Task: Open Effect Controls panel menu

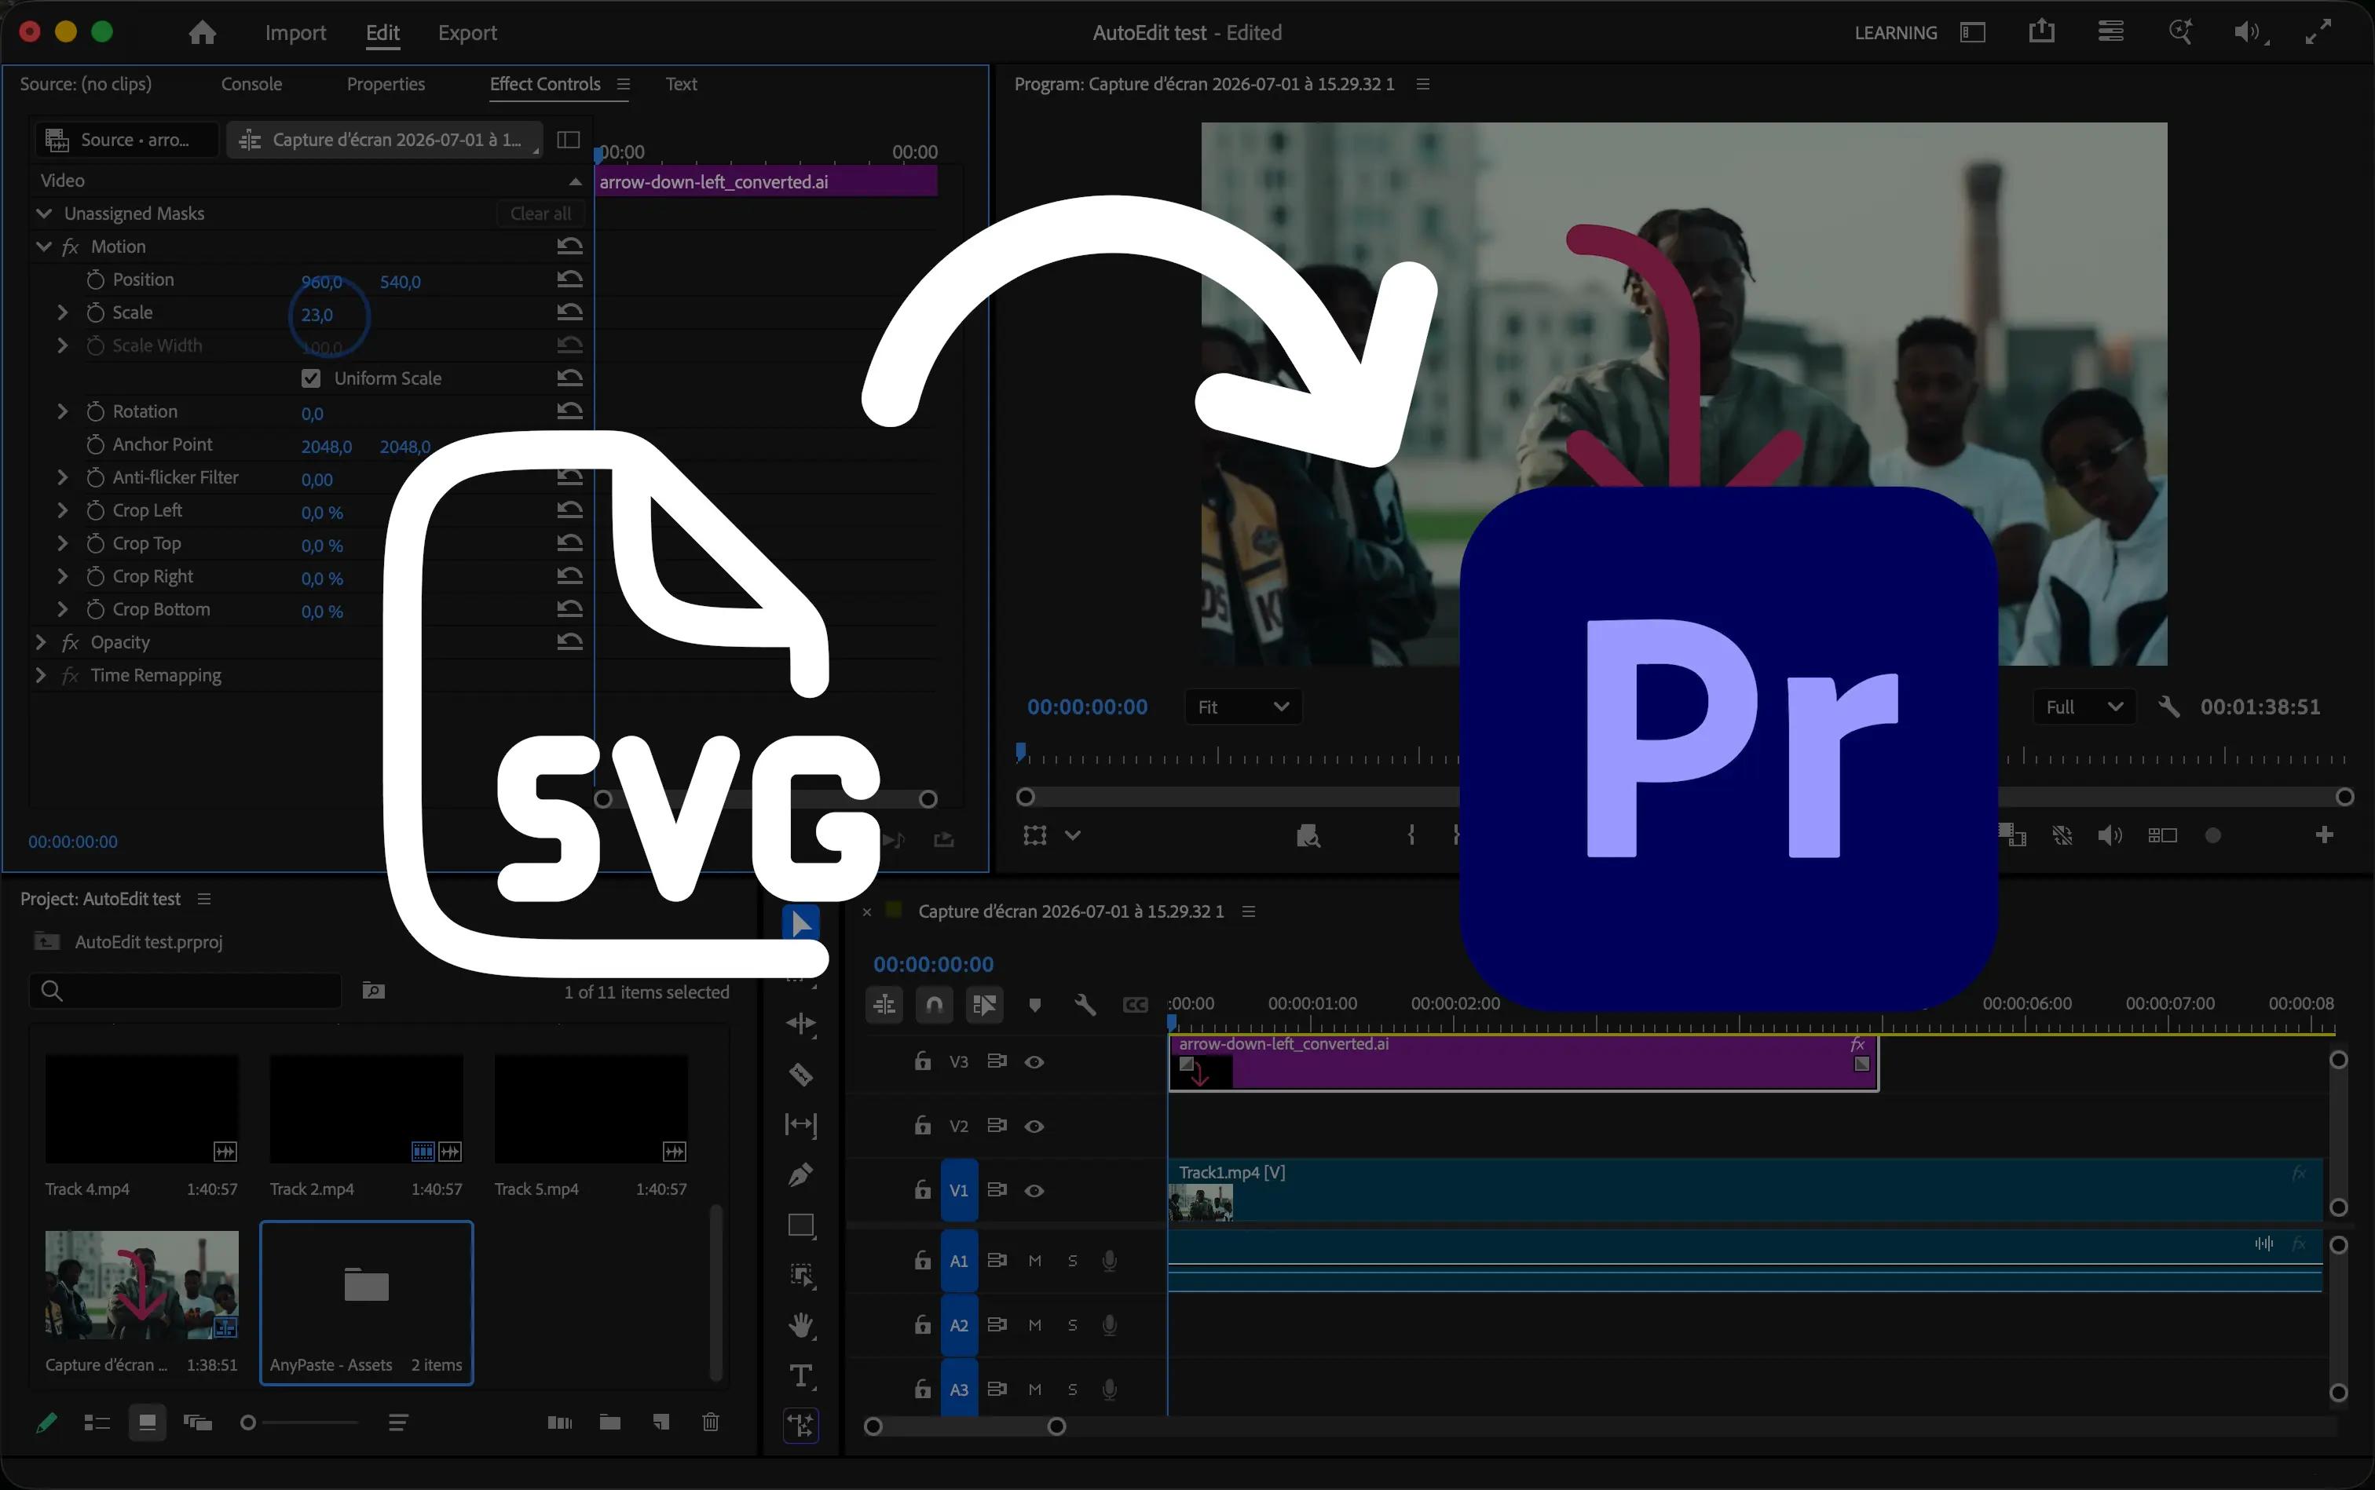Action: pos(623,84)
